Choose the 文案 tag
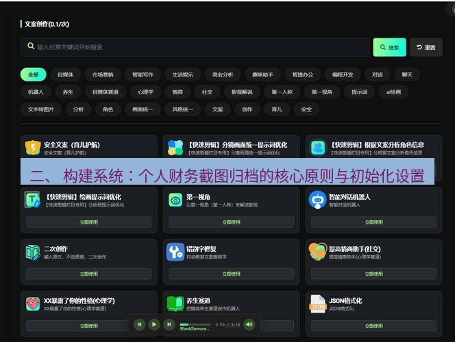455x342 pixels. click(218, 109)
